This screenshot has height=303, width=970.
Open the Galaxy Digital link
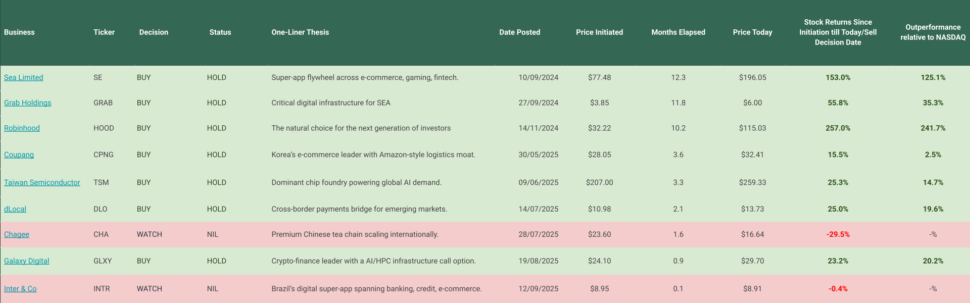(x=26, y=261)
